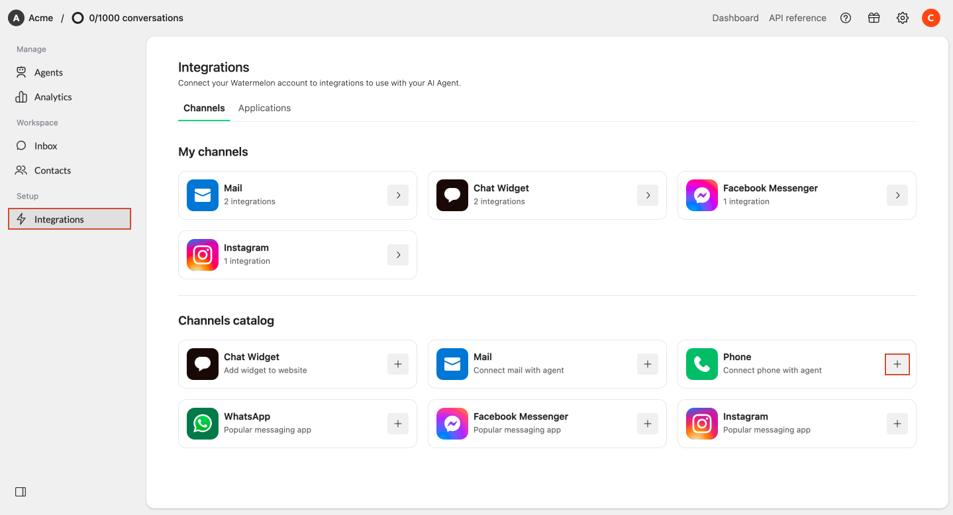Image resolution: width=953 pixels, height=515 pixels.
Task: Click "Add widget to website" description
Action: [x=266, y=370]
